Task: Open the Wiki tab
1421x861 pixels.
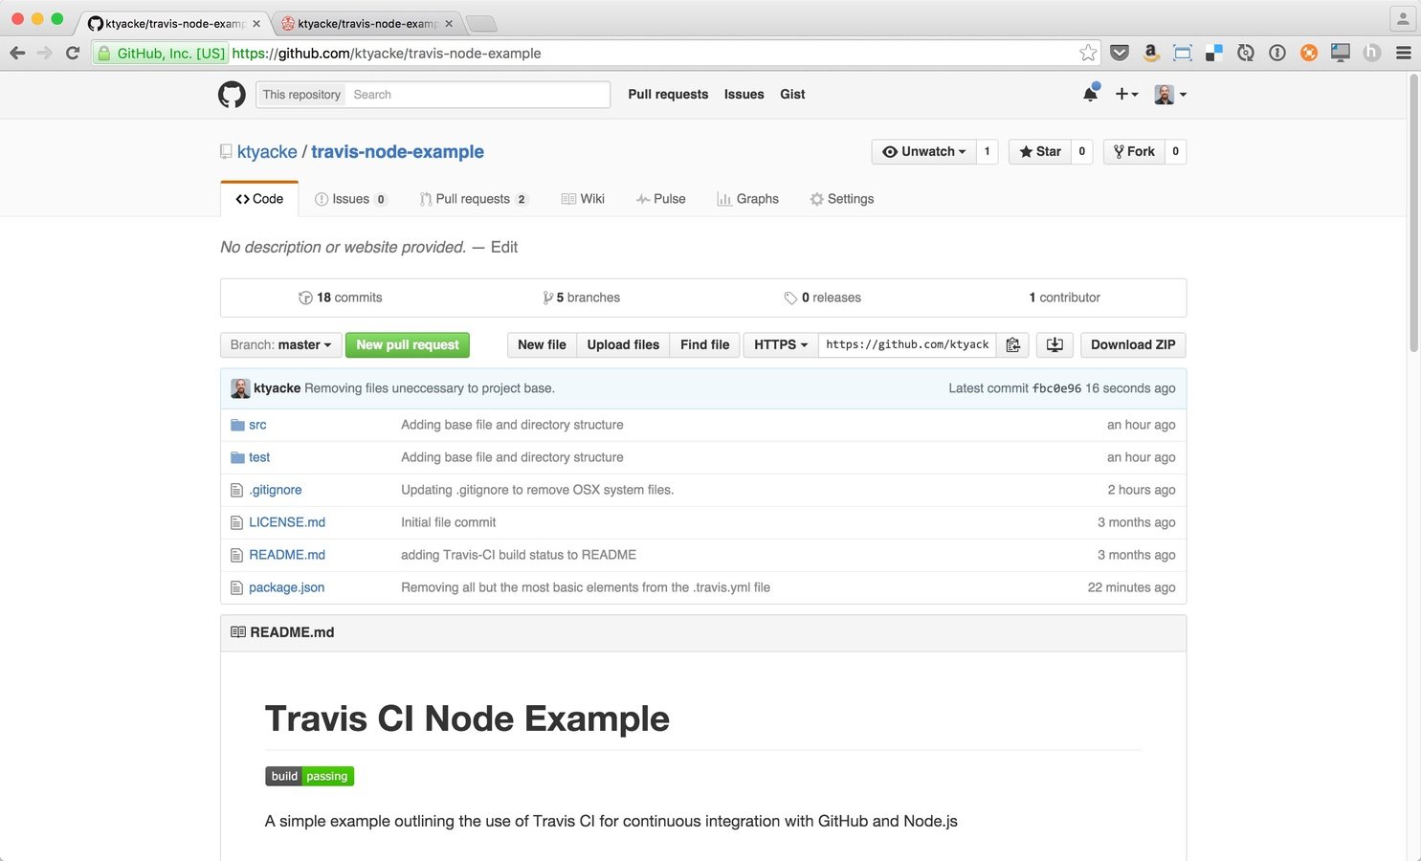Action: click(583, 199)
